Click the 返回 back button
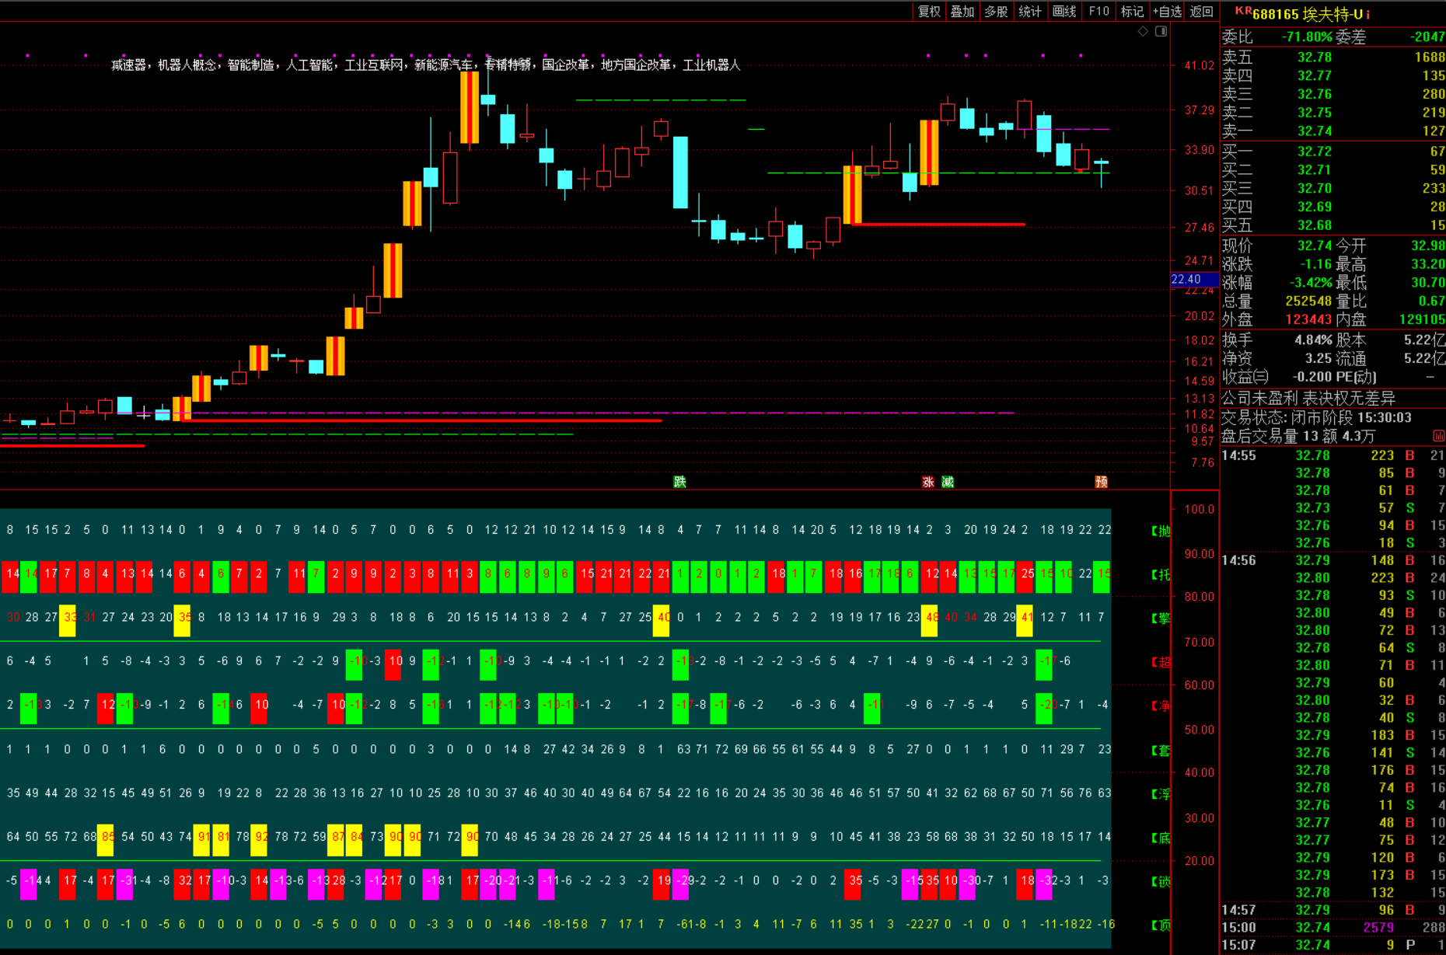 pos(1201,12)
